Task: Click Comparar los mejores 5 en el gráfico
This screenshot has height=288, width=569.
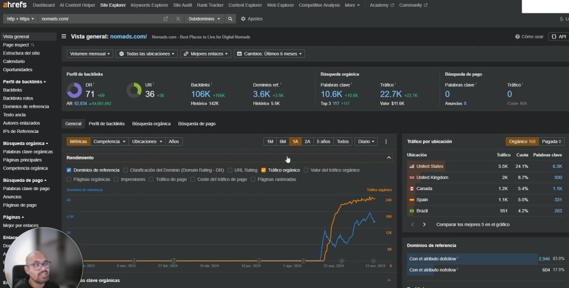Action: click(473, 225)
